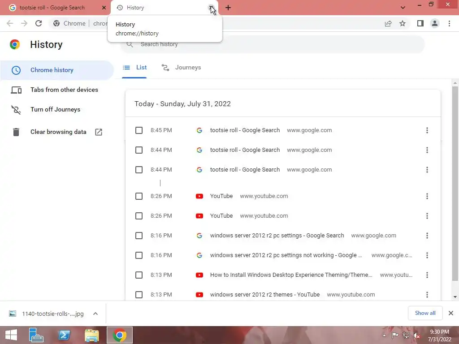Open the Chrome three-dot menu
The height and width of the screenshot is (344, 459).
coord(449,23)
